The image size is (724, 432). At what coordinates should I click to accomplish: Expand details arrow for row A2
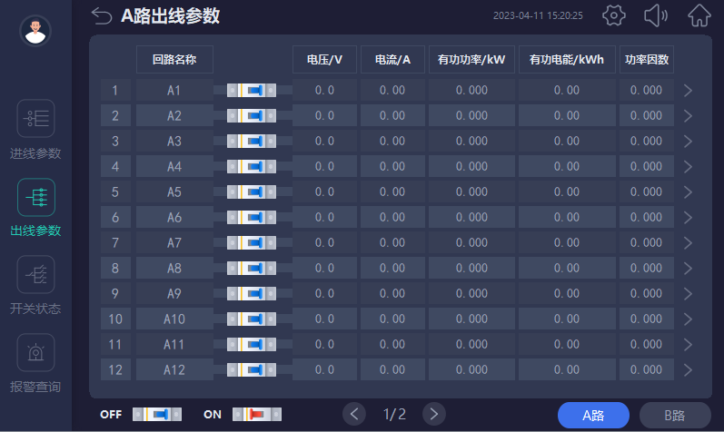(x=688, y=116)
